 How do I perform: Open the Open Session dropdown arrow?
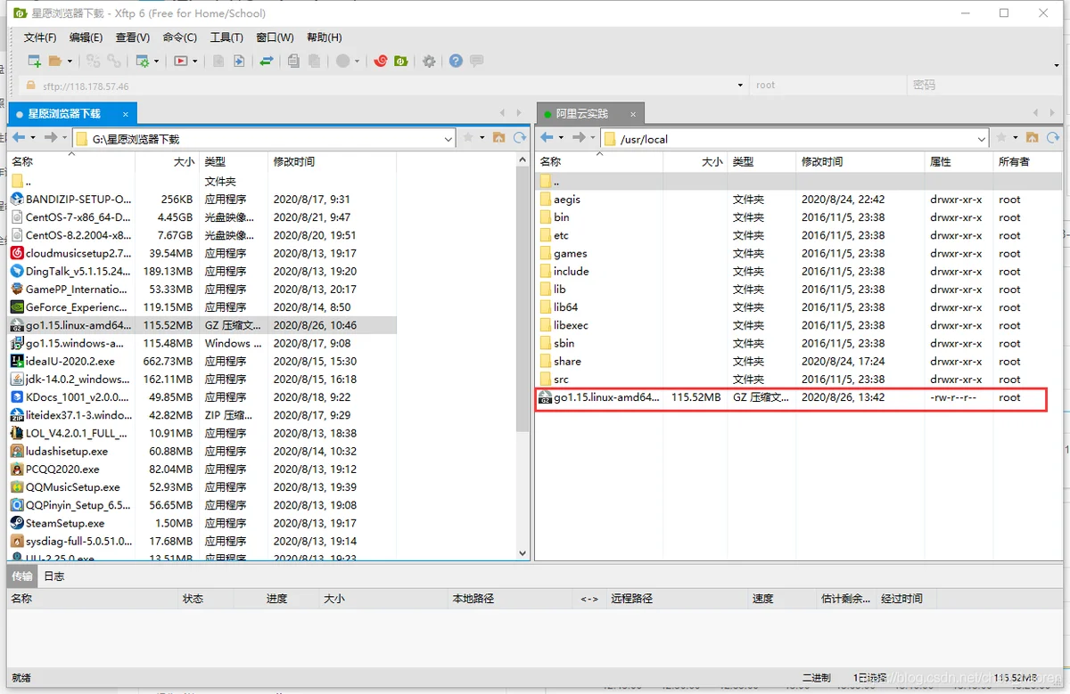tap(68, 61)
